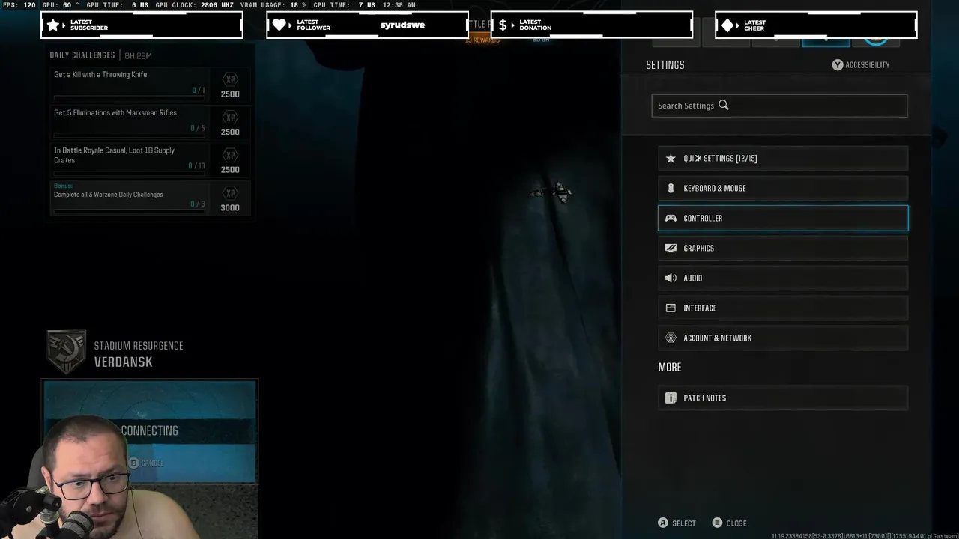959x539 pixels.
Task: Cancel the connecting matchmaking
Action: 145,463
